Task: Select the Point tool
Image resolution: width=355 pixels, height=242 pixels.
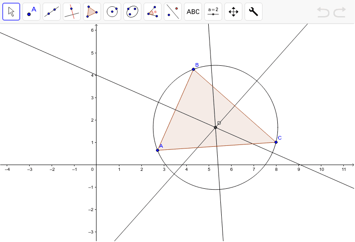Action: 31,12
